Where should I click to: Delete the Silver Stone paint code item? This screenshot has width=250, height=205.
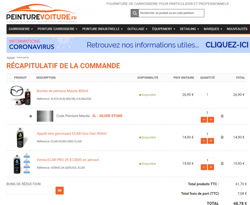(x=222, y=116)
